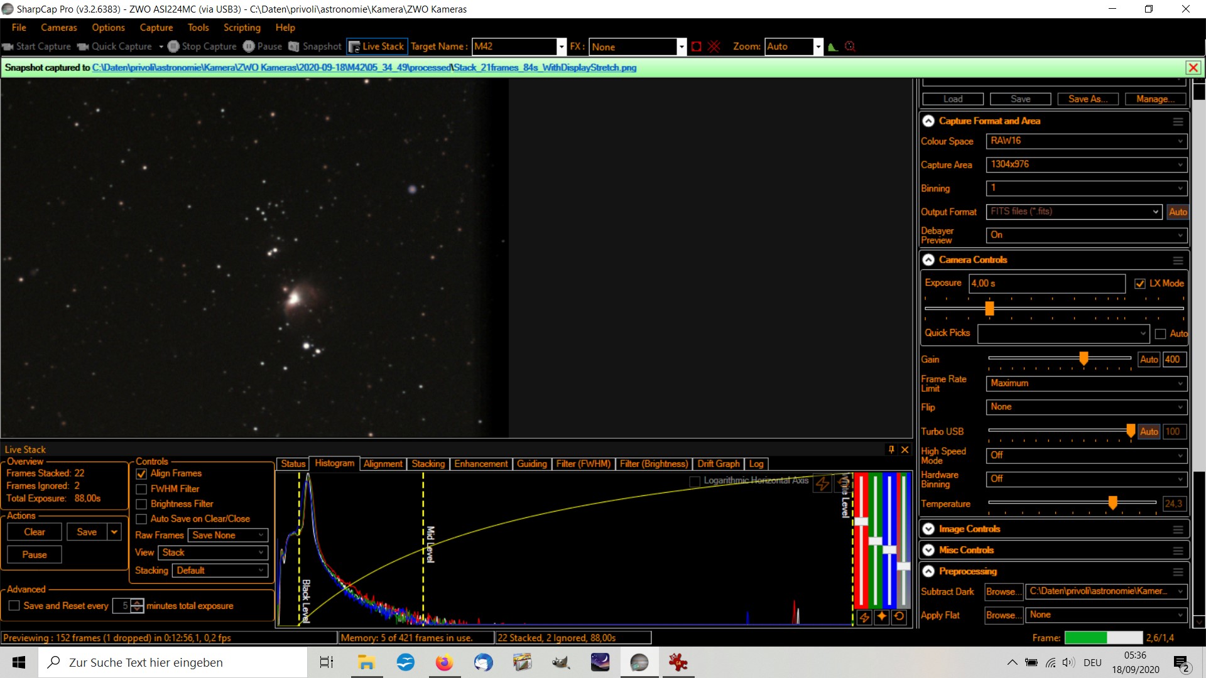Open the Tools menu
Screen dimensions: 1206x678
click(198, 28)
